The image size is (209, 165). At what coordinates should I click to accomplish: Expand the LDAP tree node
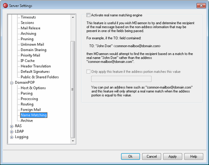[12, 132]
